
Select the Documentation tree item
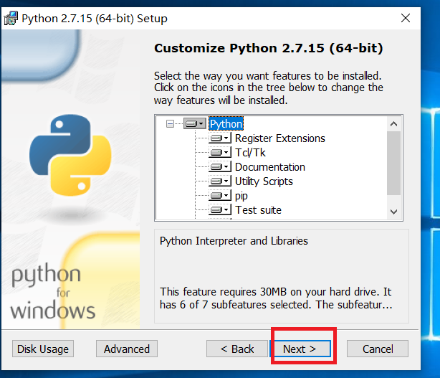coord(270,167)
